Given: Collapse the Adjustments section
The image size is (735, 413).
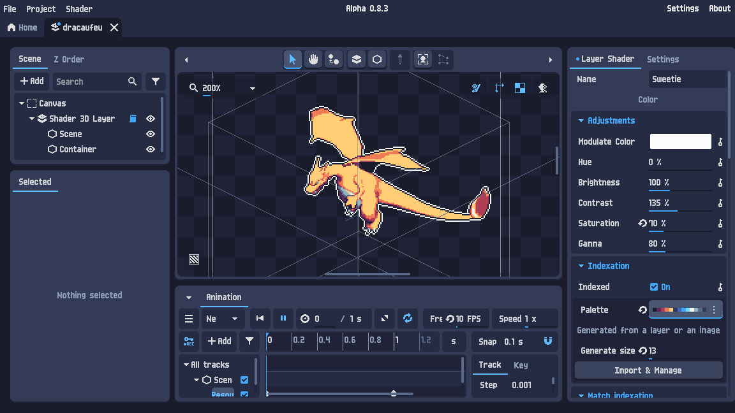Looking at the screenshot, I should coord(581,121).
